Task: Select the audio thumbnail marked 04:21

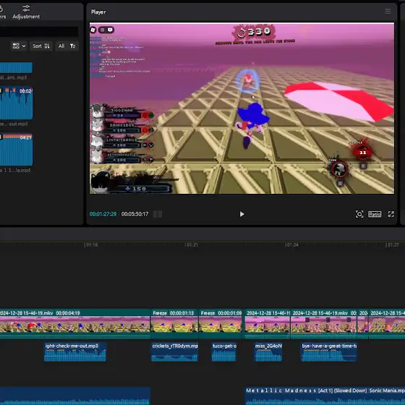Action: (16, 150)
